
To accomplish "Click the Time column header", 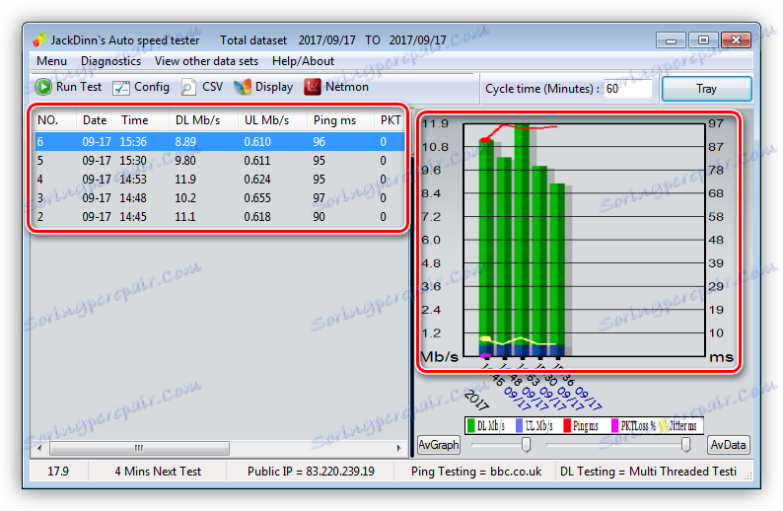I will tap(135, 120).
